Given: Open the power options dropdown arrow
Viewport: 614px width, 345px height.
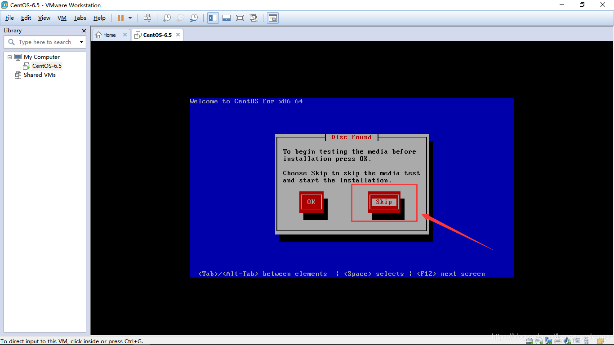Looking at the screenshot, I should tap(130, 18).
